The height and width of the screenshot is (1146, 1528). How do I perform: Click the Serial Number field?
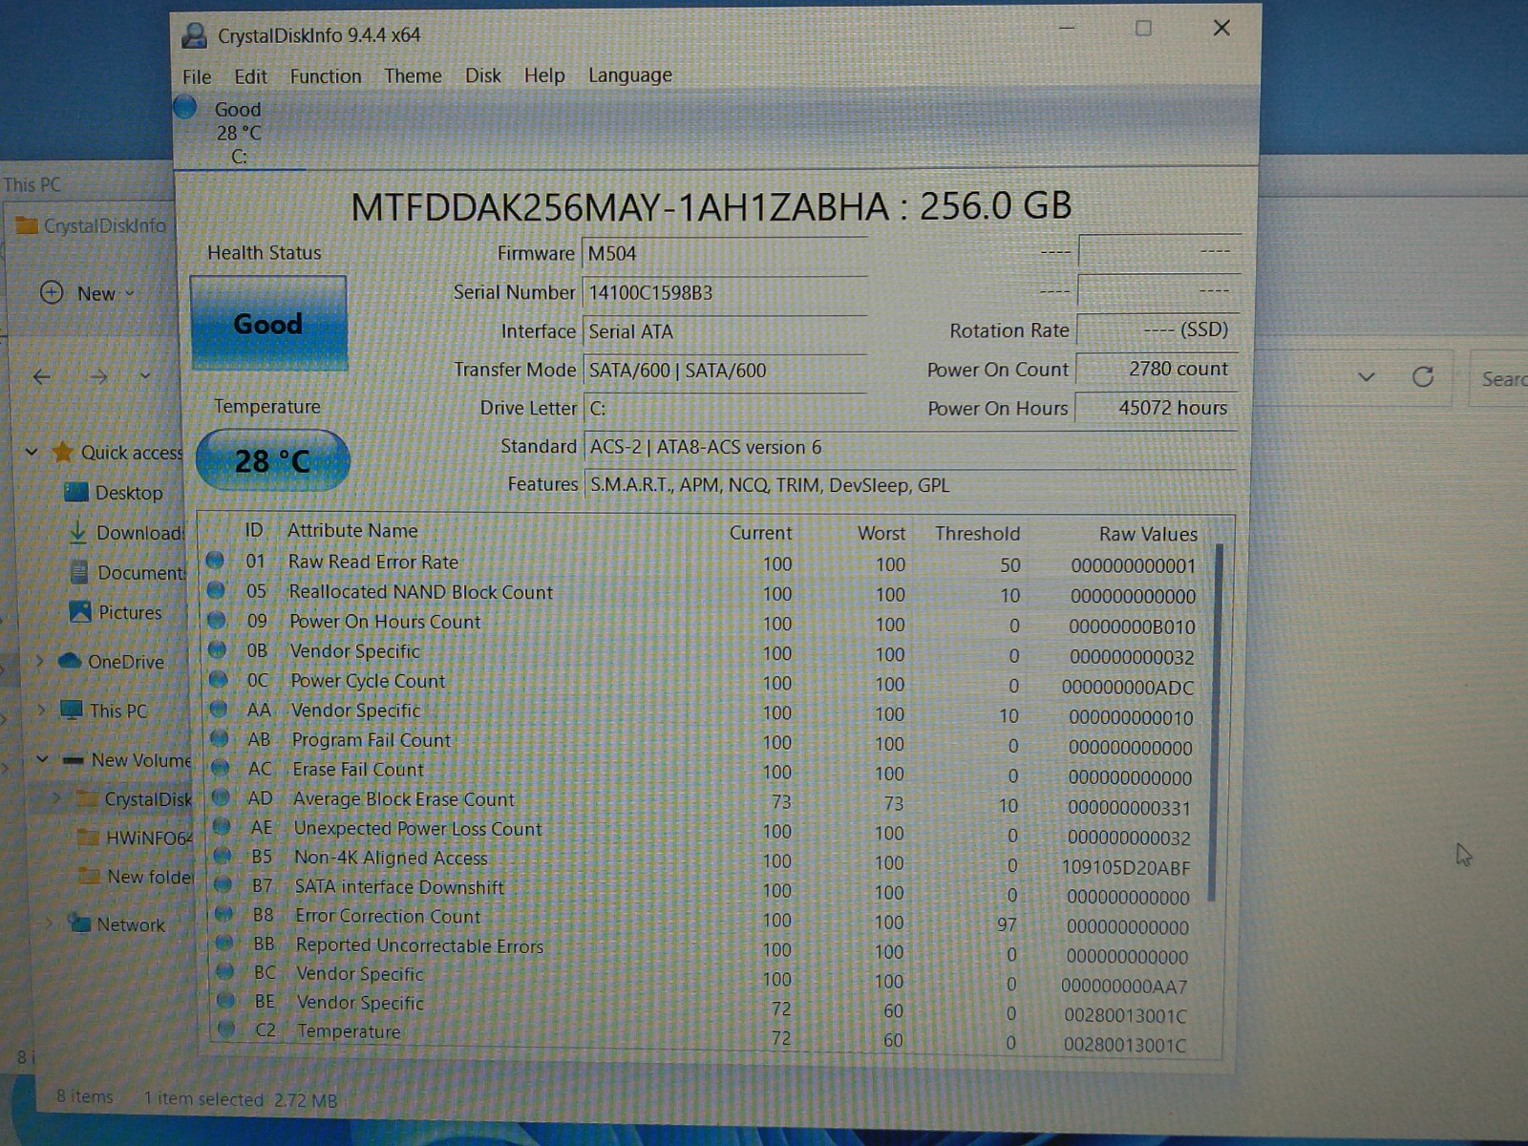click(724, 293)
